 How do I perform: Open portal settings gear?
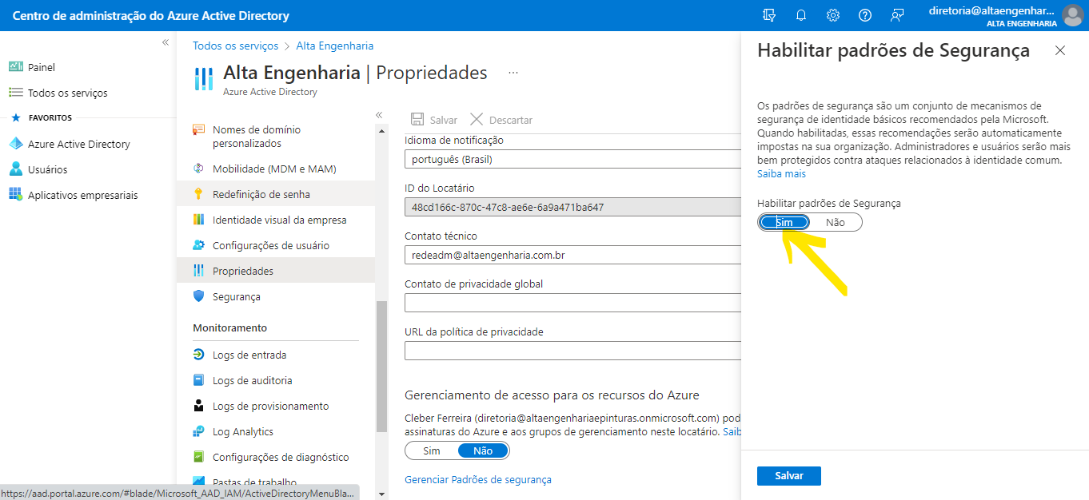(x=833, y=15)
